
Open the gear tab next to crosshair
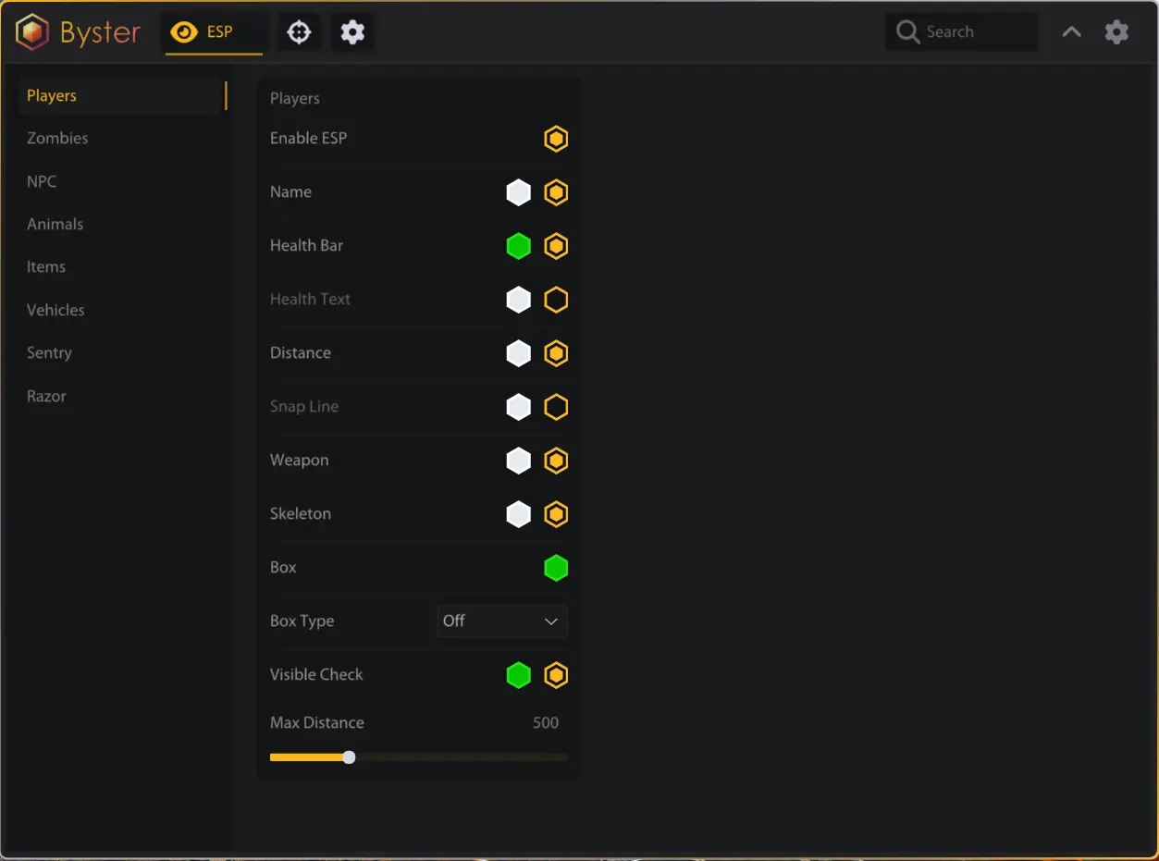352,32
